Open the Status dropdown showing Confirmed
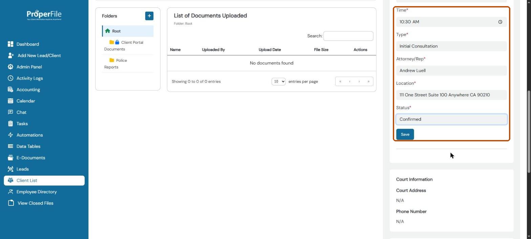 [x=451, y=119]
